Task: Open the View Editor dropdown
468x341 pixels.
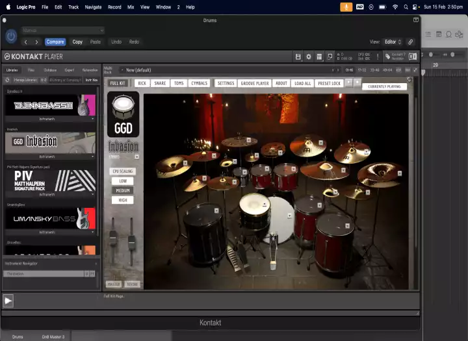Action: tap(393, 42)
